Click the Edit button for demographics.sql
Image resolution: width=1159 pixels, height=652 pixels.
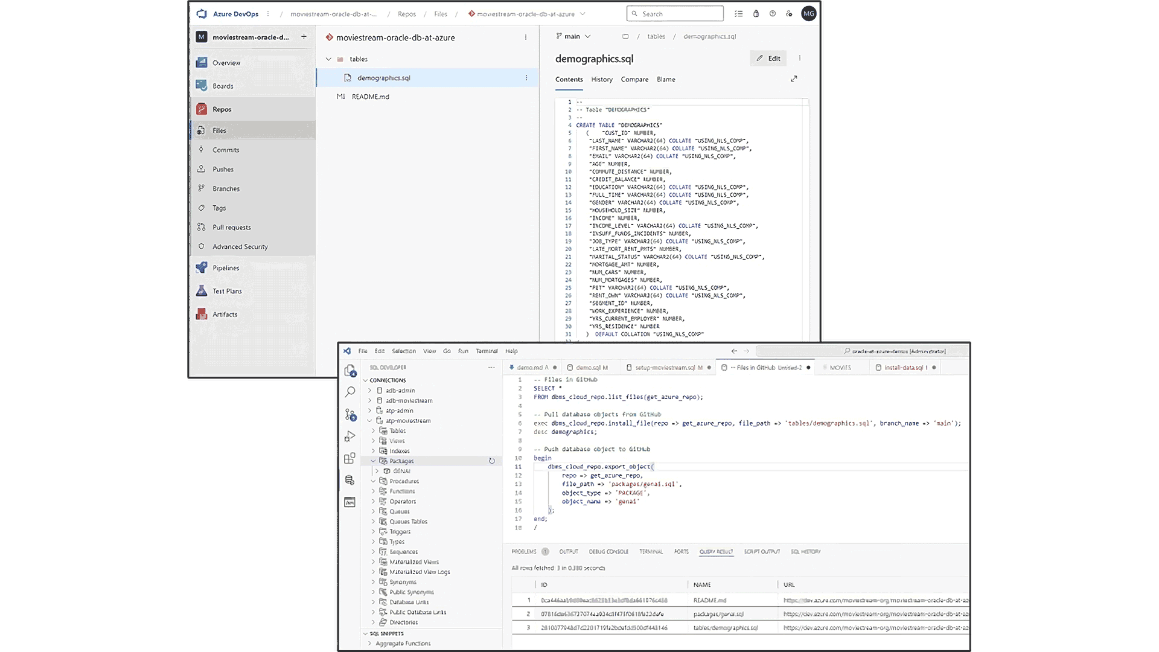[x=768, y=58]
